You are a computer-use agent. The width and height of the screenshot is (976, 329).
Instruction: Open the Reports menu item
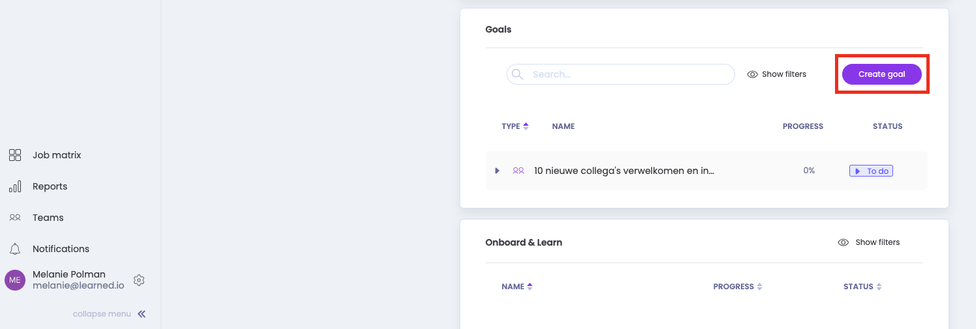(x=50, y=186)
